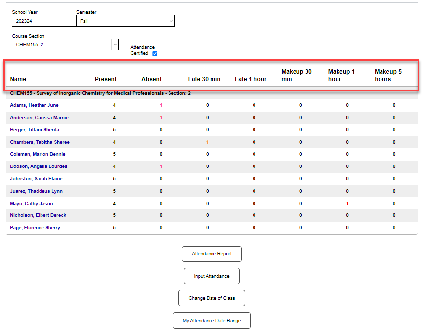Image resolution: width=423 pixels, height=330 pixels.
Task: Uncheck the Attendance Certified checkbox
Action: (x=155, y=53)
